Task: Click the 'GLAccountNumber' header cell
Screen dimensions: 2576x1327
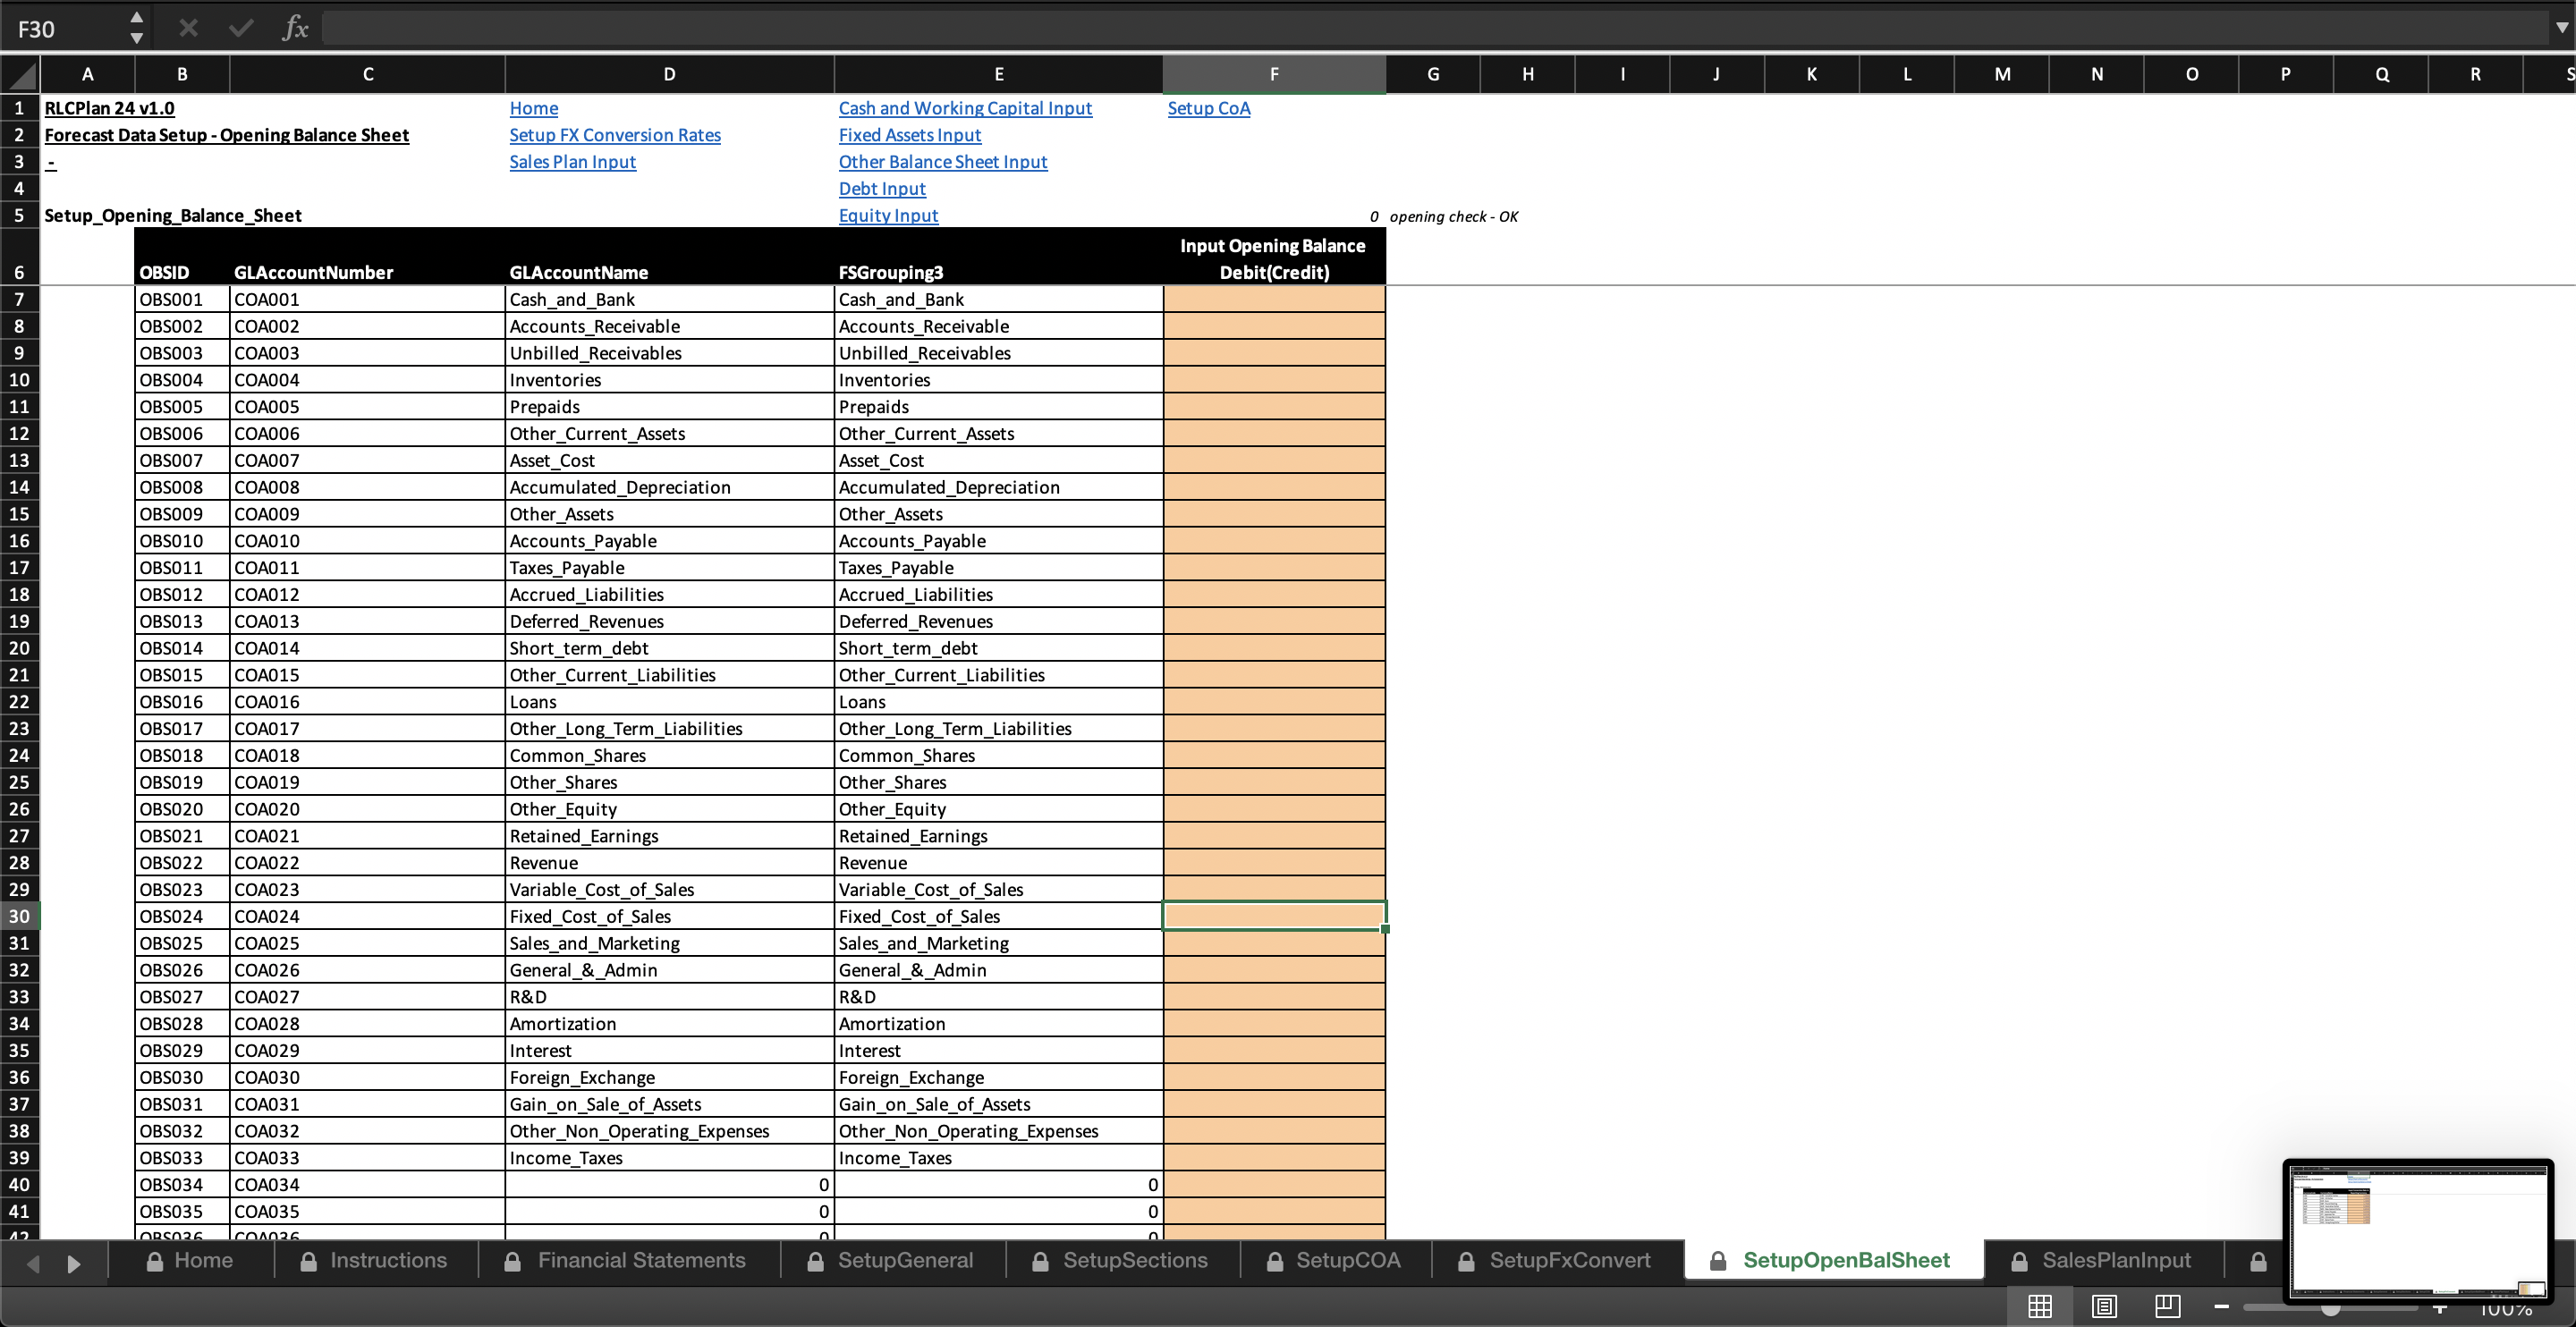Action: [x=367, y=258]
